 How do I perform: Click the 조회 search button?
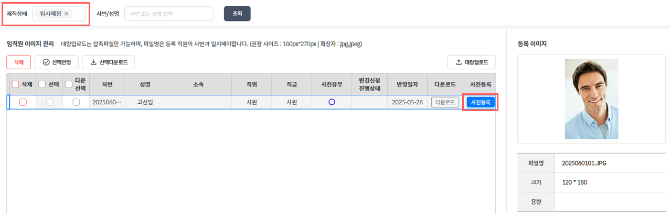(x=237, y=14)
